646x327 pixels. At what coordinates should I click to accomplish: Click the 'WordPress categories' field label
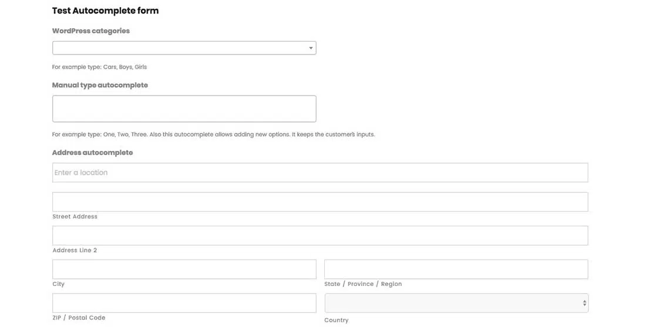click(91, 31)
